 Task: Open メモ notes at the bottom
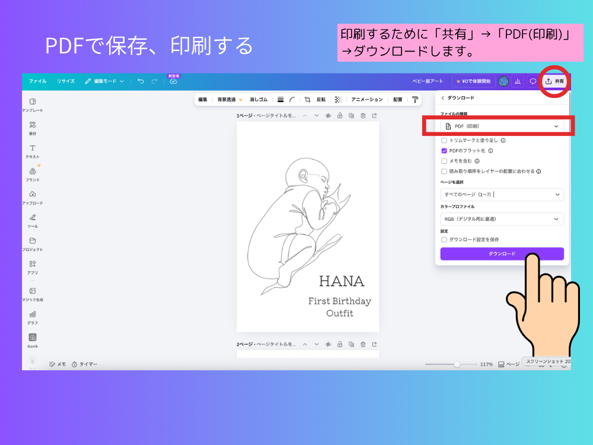pos(58,364)
